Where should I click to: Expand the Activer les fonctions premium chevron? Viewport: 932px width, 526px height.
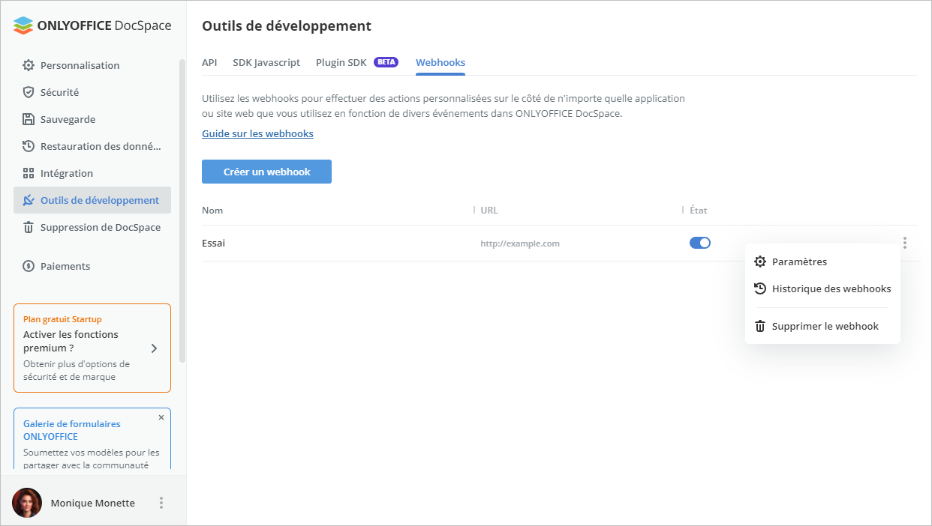[154, 348]
